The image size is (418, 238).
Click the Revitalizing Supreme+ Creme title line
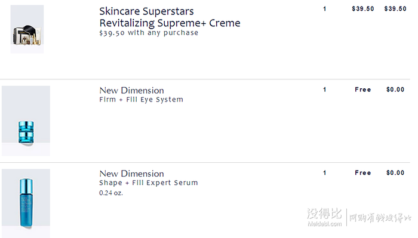[x=170, y=23]
